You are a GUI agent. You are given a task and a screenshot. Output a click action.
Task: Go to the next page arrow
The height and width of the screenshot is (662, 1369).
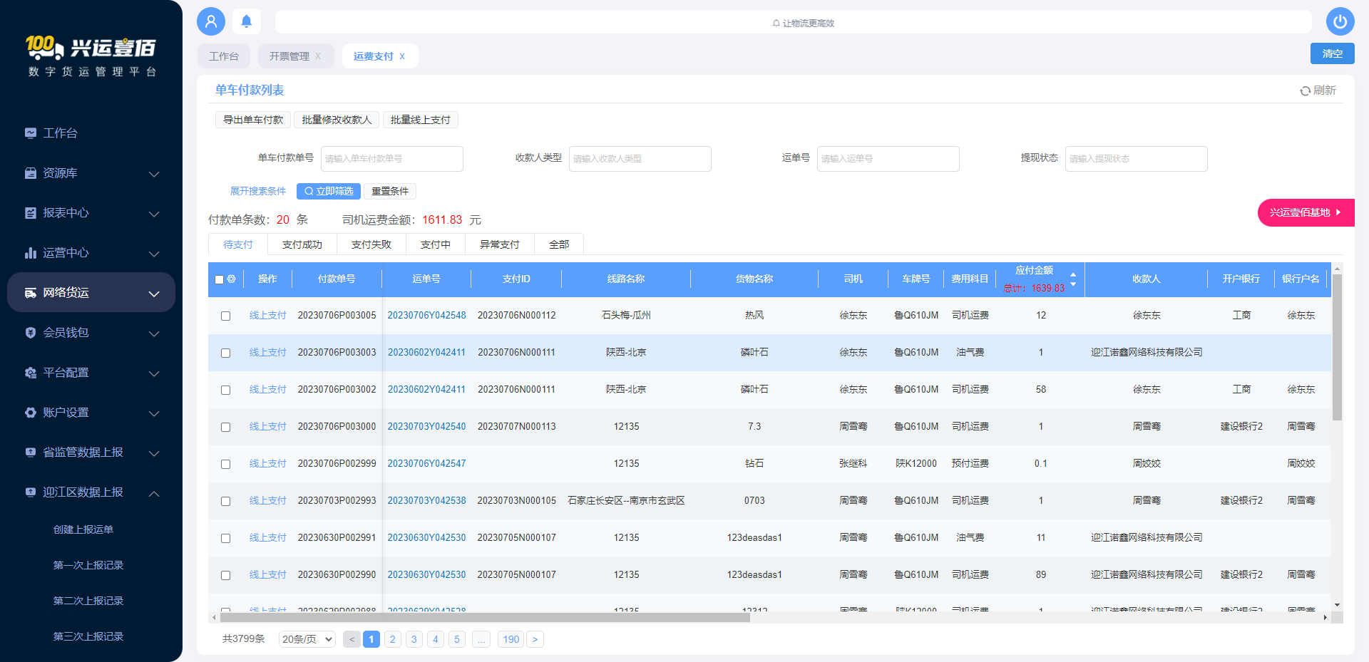tap(535, 639)
